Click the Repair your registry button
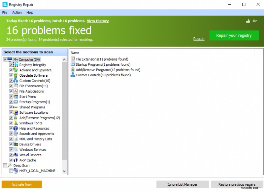Image resolution: width=264 pixels, height=191 pixels. tap(234, 35)
